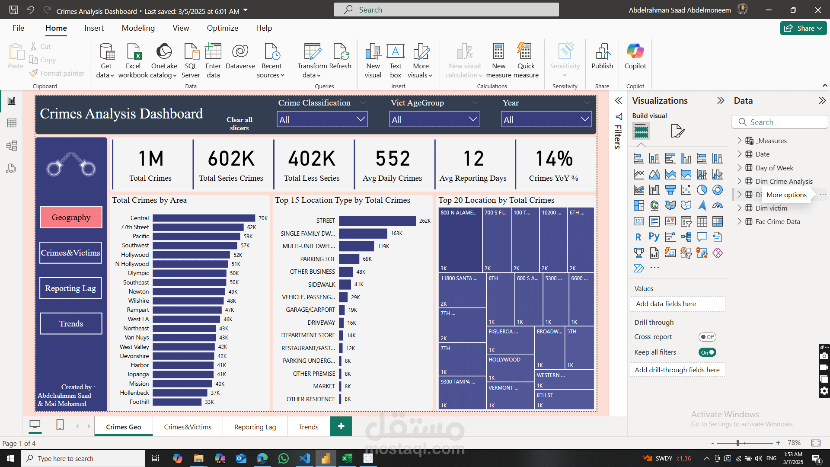Adjust the zoom slider

[738, 443]
